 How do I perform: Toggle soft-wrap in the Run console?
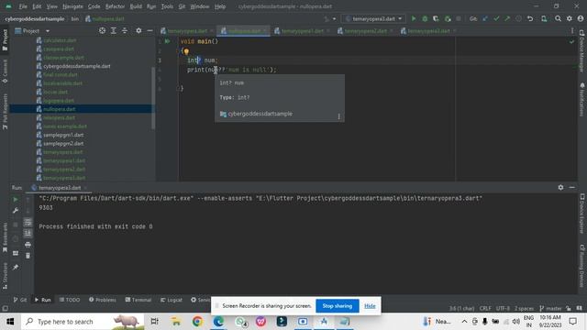point(28,222)
